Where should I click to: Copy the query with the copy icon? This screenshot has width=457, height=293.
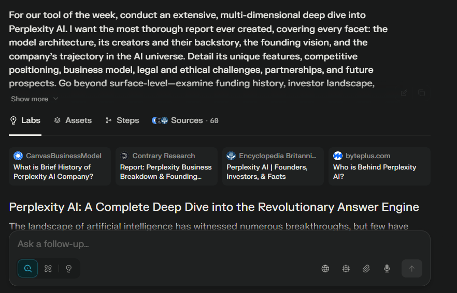(x=421, y=93)
